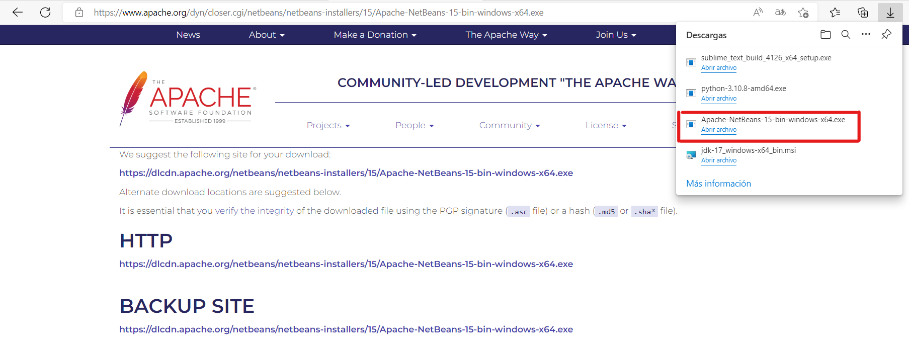Expand the License dropdown

coord(606,125)
